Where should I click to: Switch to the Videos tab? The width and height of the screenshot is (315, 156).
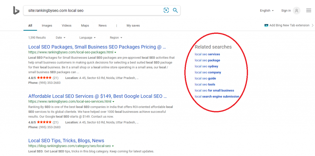click(66, 25)
